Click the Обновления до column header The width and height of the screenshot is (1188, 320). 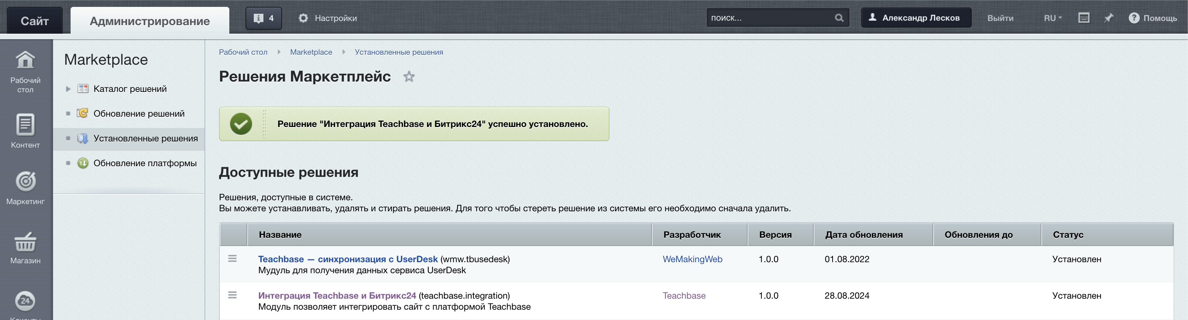(987, 235)
